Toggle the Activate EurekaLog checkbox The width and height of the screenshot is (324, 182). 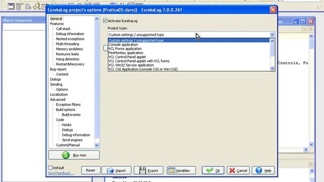pos(105,21)
